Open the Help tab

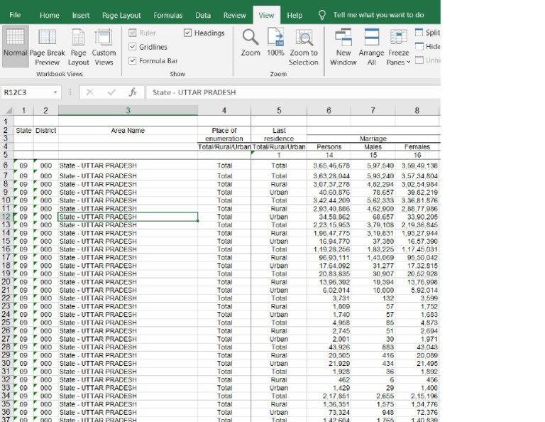[x=294, y=15]
